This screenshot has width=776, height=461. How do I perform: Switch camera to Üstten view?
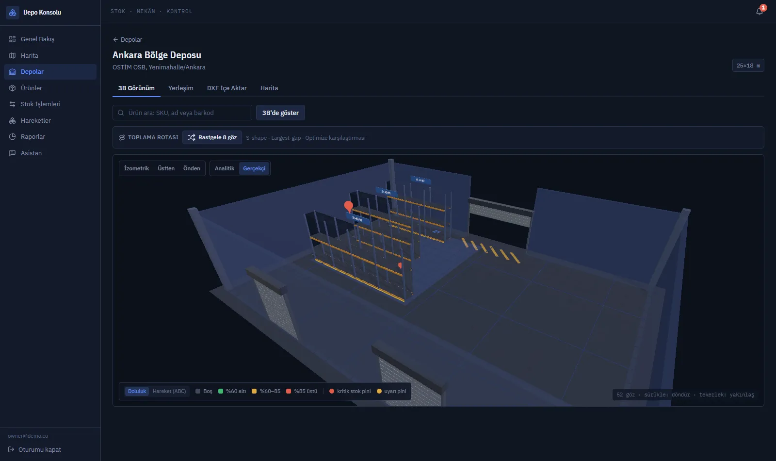tap(166, 168)
